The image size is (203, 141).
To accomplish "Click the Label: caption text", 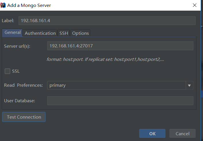I will (x=8, y=21).
